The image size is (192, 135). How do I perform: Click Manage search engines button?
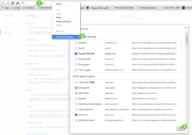(x=59, y=99)
